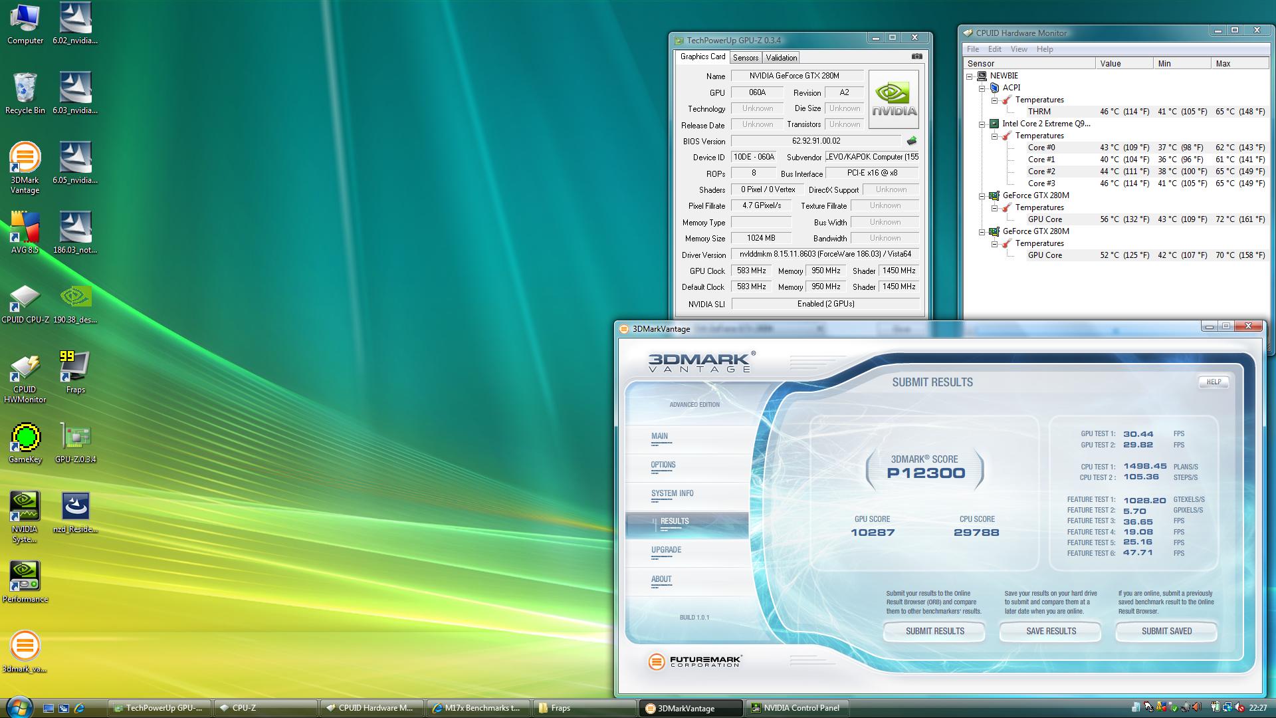Collapse Temperatures under ACPI
This screenshot has width=1276, height=718.
(994, 100)
